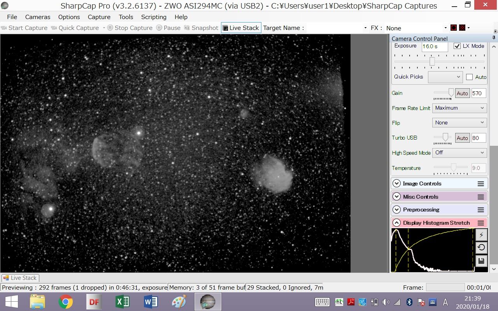Screen dimensions: 498x311
Task: Open the Preprocessing hamburger menu
Action: [x=481, y=210]
